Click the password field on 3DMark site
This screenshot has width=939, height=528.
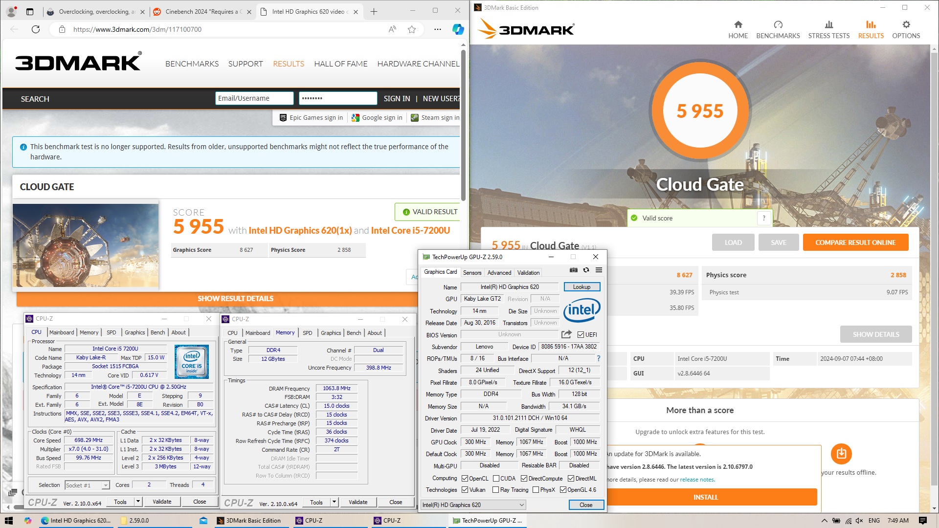[x=338, y=98]
